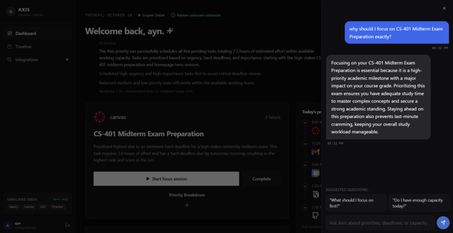Click the Review unknown estimates link
The image size is (453, 233).
point(196,15)
